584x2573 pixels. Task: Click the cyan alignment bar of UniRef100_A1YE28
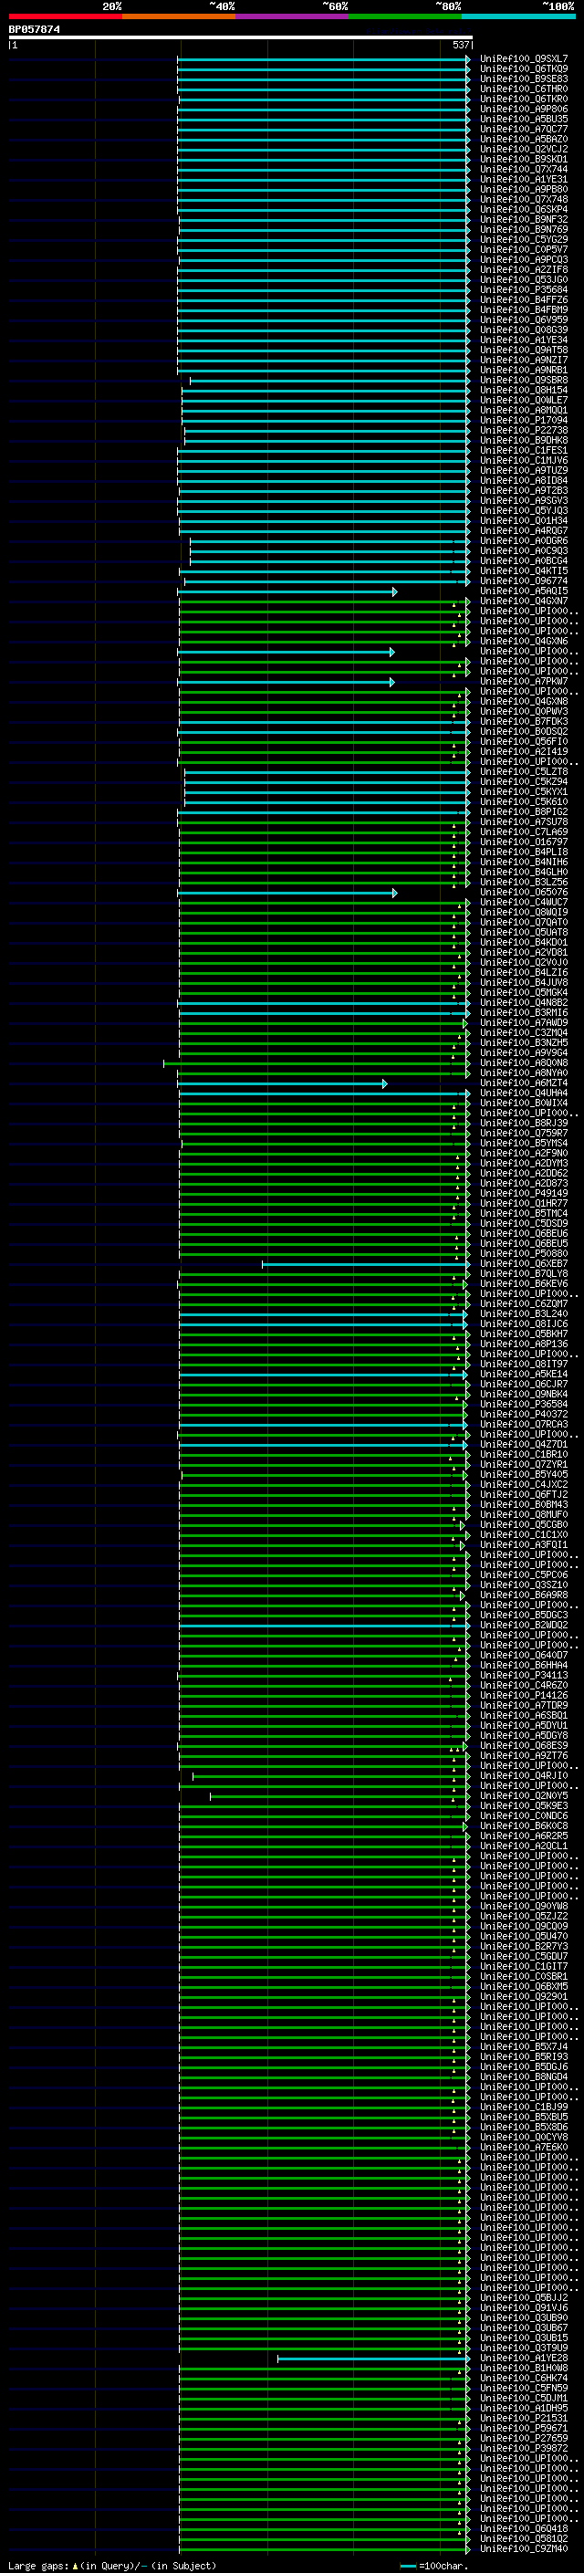373,2359
